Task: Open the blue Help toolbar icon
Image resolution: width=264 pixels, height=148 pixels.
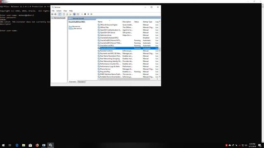Action: pos(74,14)
